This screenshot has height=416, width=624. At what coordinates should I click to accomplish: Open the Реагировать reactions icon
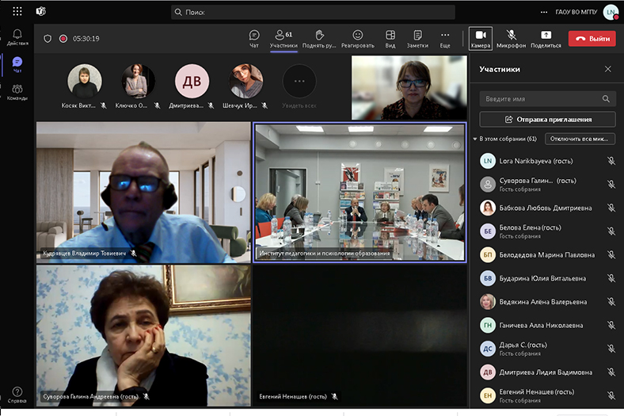tap(358, 36)
